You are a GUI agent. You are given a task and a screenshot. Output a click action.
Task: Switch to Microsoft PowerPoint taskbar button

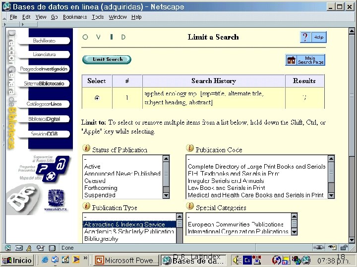point(126,260)
